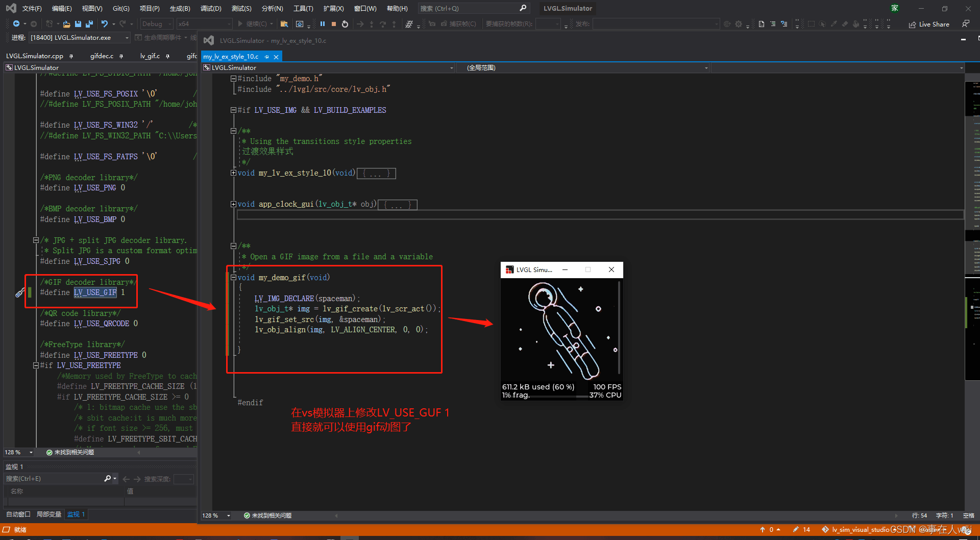Click the Restart debugging icon

(345, 23)
